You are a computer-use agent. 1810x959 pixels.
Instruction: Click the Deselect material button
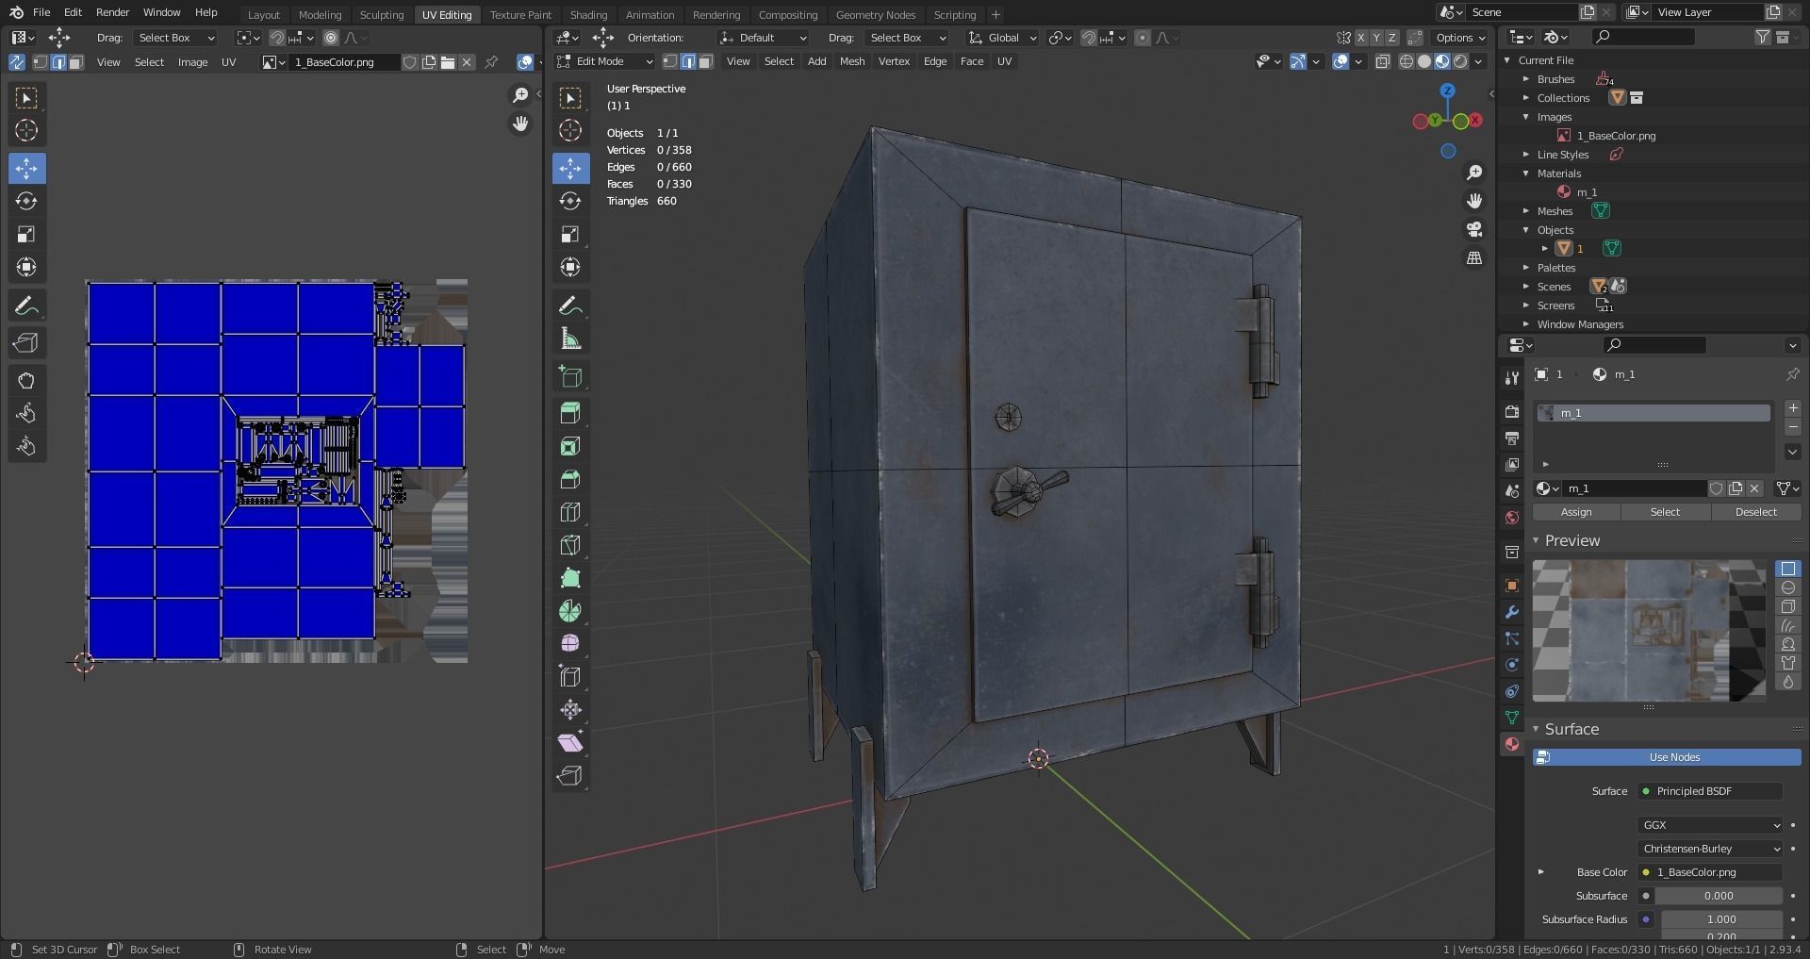tap(1755, 512)
